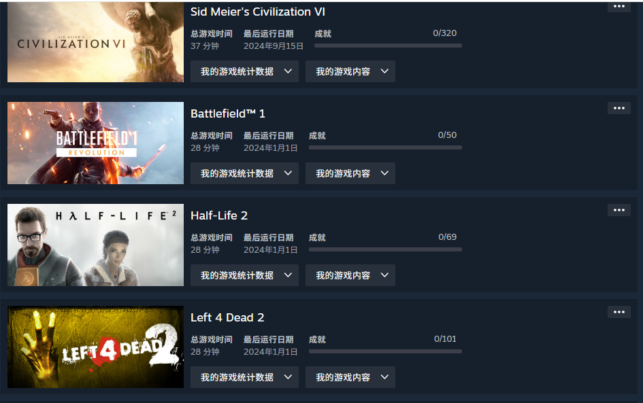Expand 我的游戏内容 dropdown for Left 4 Dead 2

[x=350, y=377]
